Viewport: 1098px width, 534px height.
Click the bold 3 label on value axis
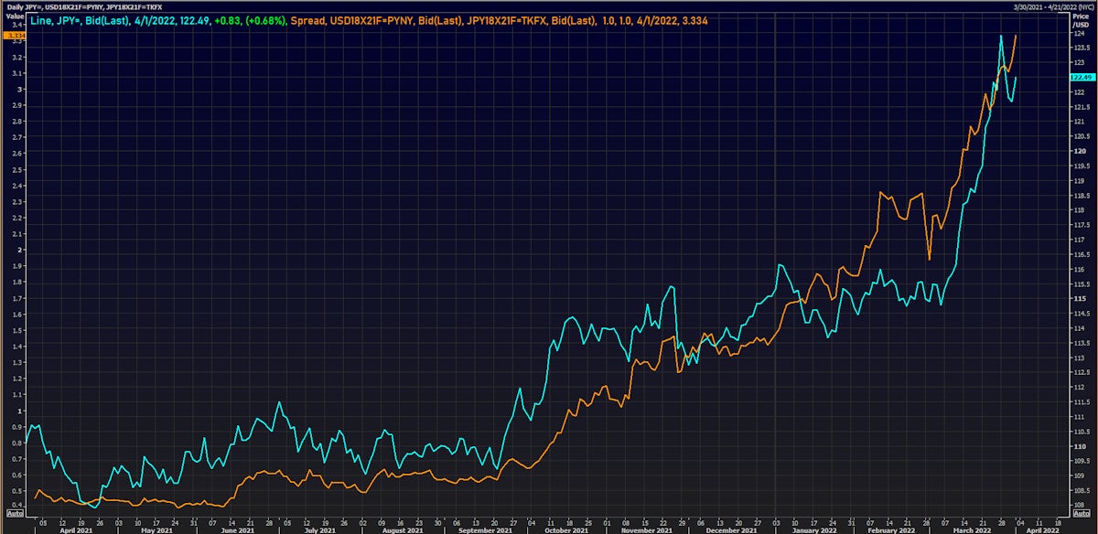19,90
